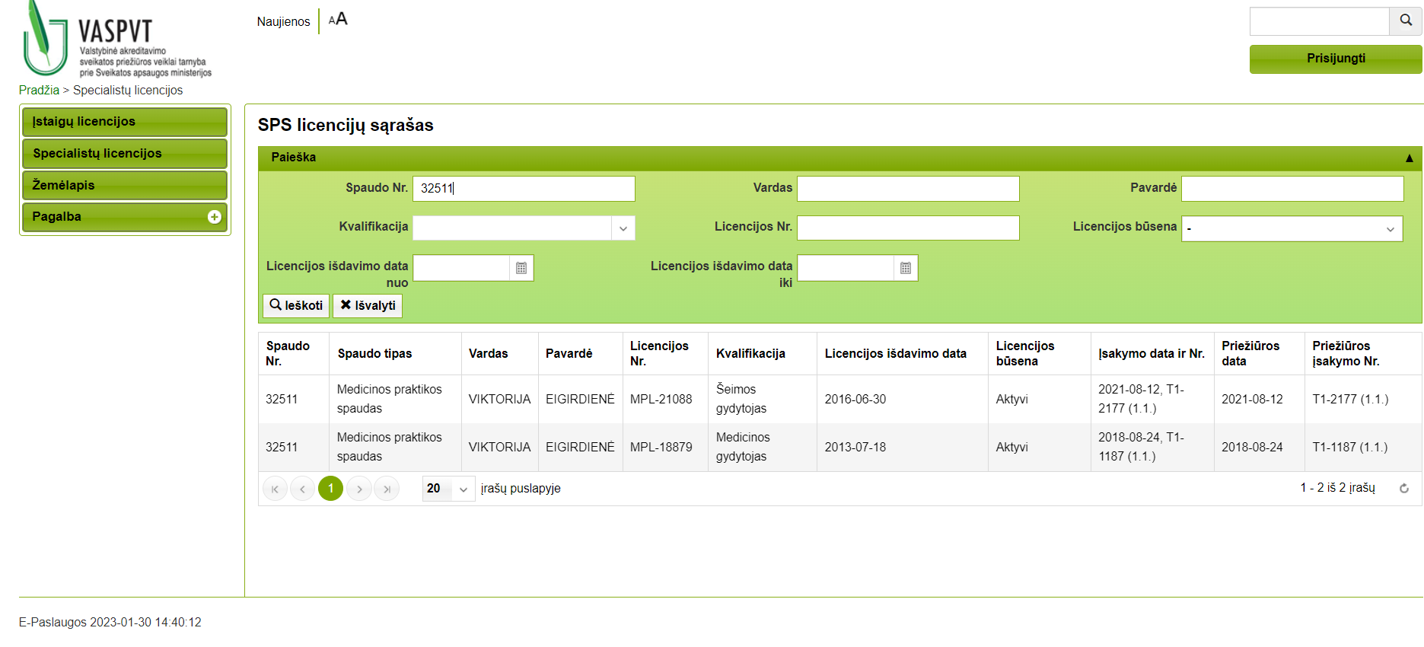
Task: Change the records per page dropdown
Action: [448, 489]
